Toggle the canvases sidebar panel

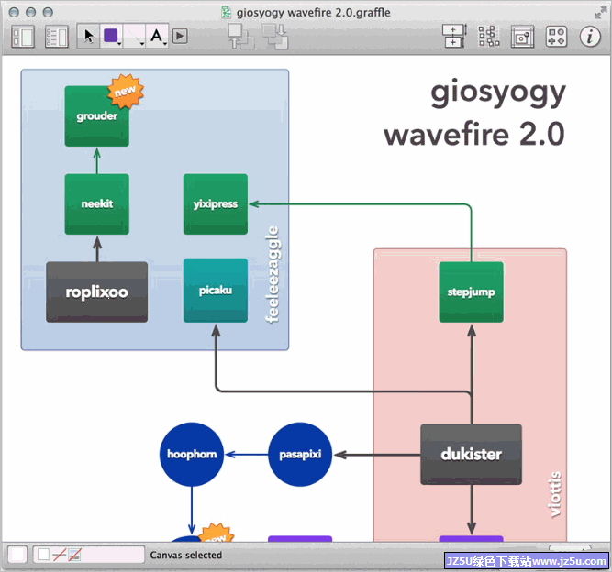(23, 37)
